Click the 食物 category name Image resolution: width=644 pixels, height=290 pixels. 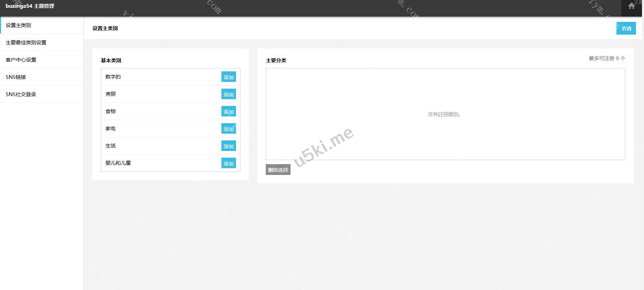(111, 111)
